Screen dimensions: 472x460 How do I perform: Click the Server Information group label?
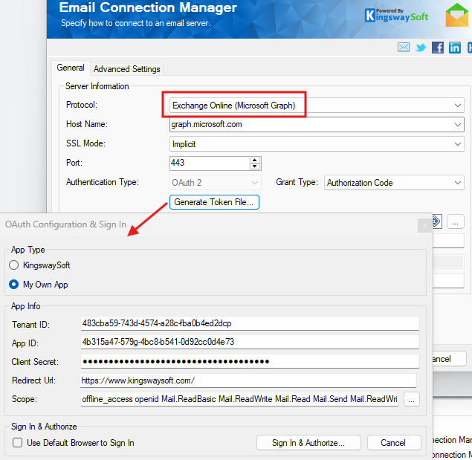(x=97, y=86)
